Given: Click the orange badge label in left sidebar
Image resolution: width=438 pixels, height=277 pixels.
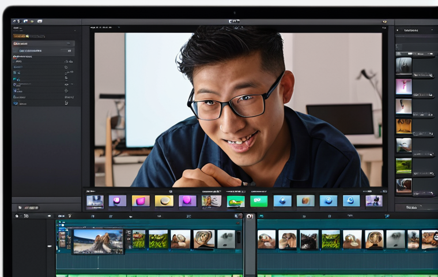Looking at the screenshot, I should pyautogui.click(x=21, y=36).
